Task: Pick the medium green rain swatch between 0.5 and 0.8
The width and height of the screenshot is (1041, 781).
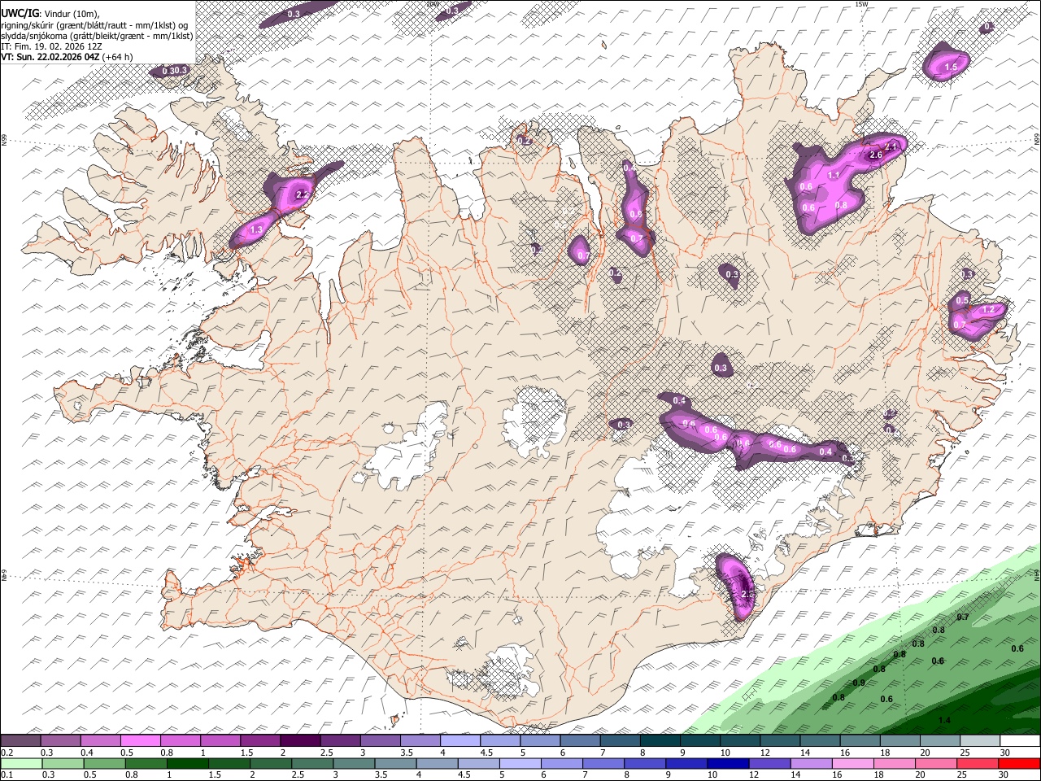Action: [104, 763]
